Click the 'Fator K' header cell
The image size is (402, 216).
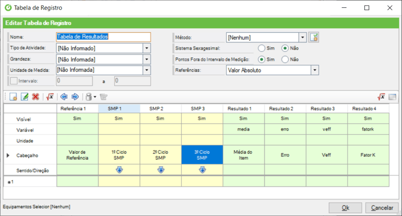click(368, 155)
